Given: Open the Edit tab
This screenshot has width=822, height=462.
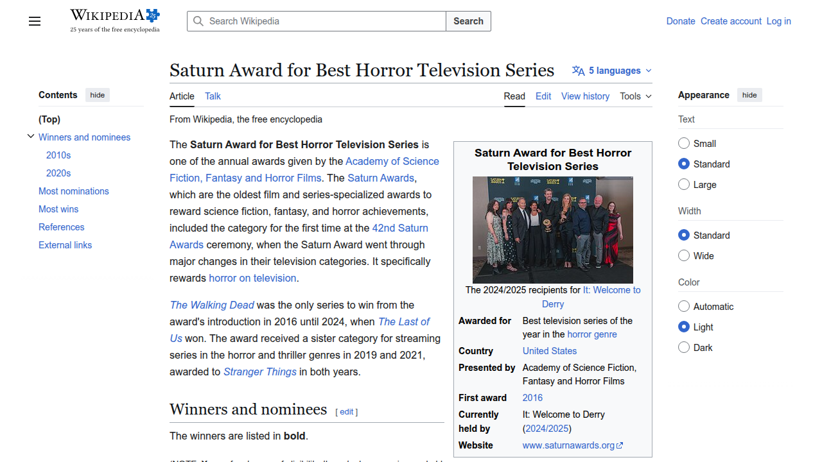Looking at the screenshot, I should (543, 96).
